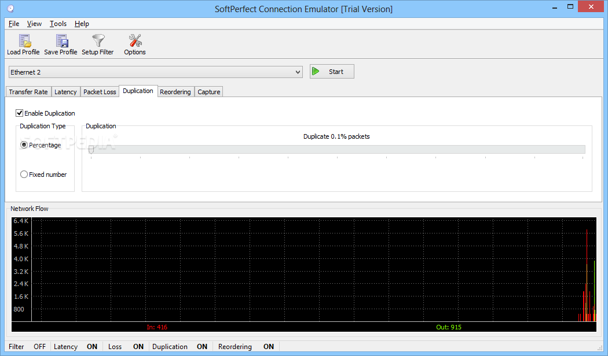The width and height of the screenshot is (608, 356).
Task: Switch to the Transfer Rate tab
Action: (x=28, y=92)
